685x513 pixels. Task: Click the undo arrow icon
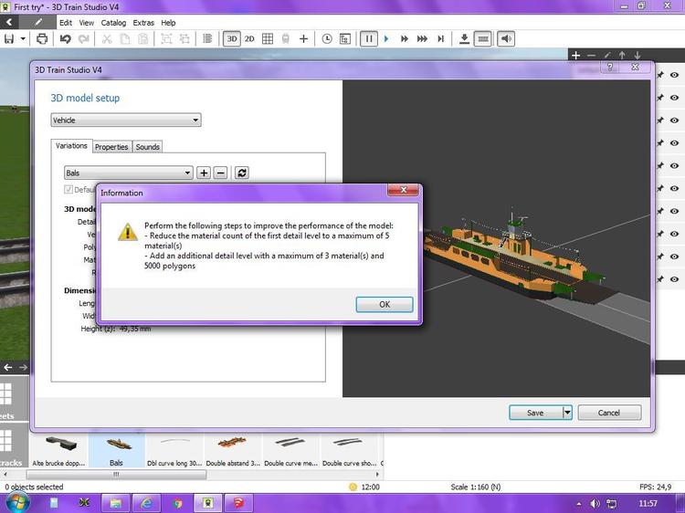65,38
